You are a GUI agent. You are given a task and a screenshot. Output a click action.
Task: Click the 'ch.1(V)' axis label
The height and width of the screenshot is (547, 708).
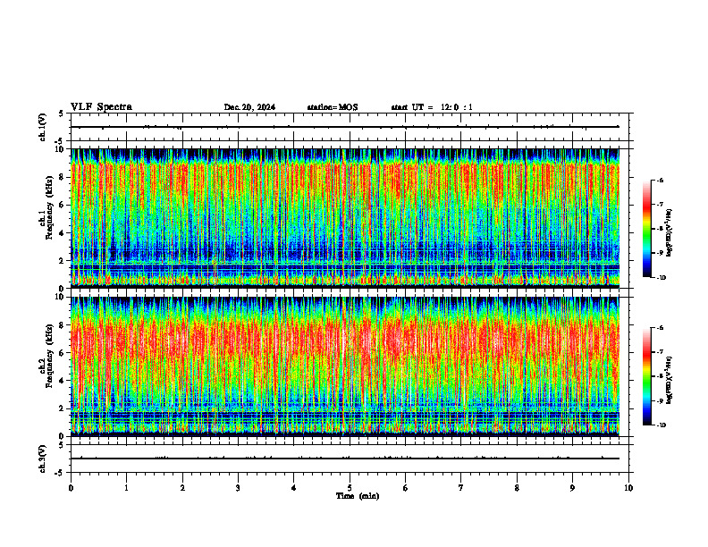pyautogui.click(x=43, y=127)
